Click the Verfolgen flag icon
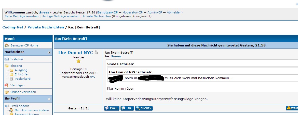Viewport: 298px width, 115px height. tap(7, 85)
